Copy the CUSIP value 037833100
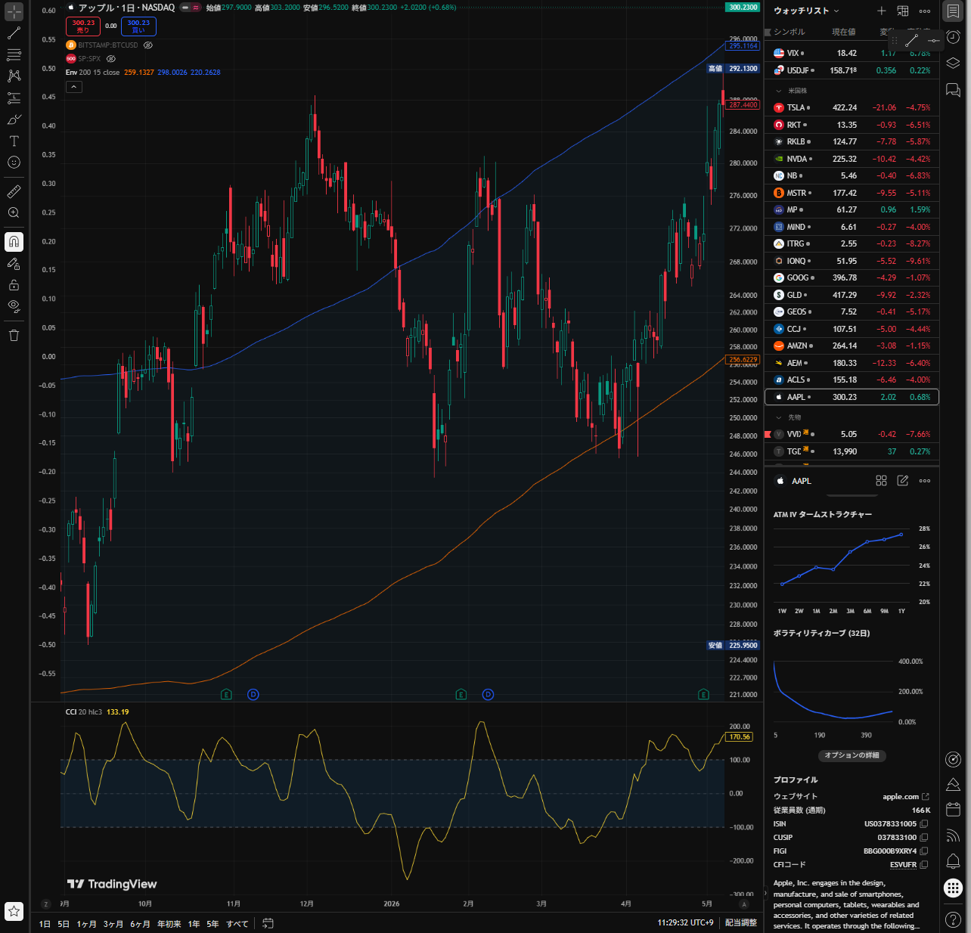Viewport: 971px width, 933px height. (x=924, y=838)
